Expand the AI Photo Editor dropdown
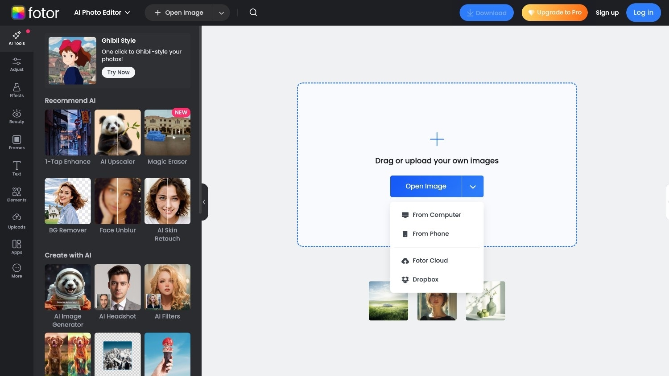 (102, 12)
